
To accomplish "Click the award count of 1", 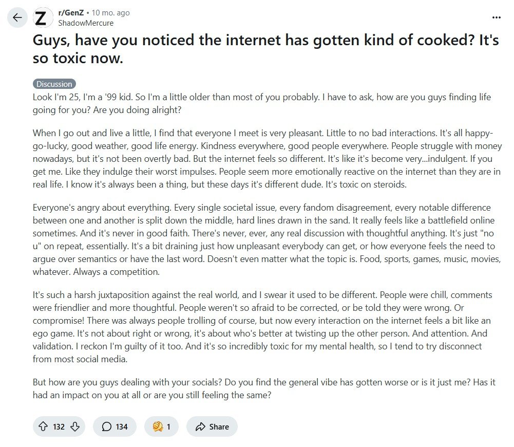I will 168,426.
